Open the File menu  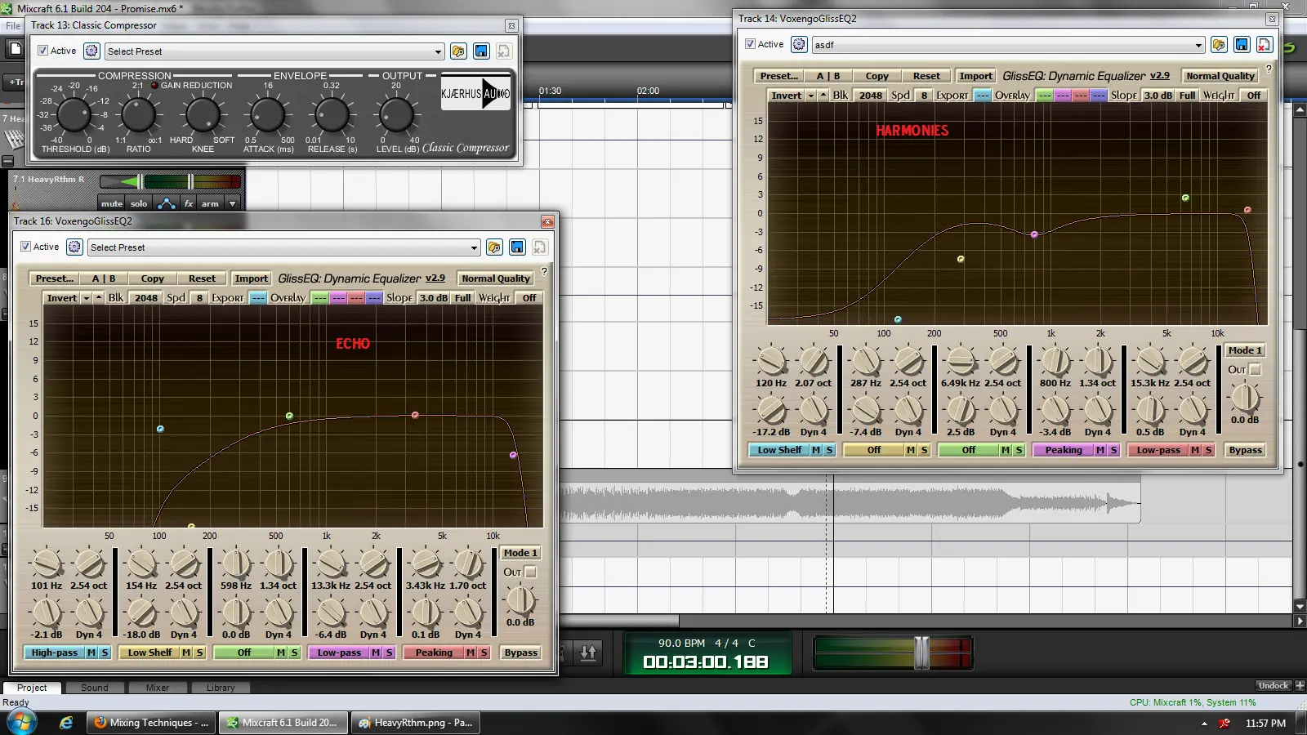click(x=13, y=26)
